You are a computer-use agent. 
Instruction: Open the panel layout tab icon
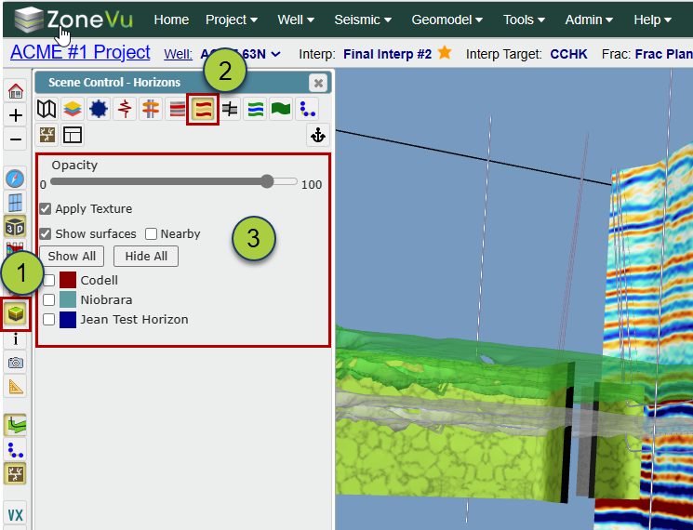coord(73,135)
